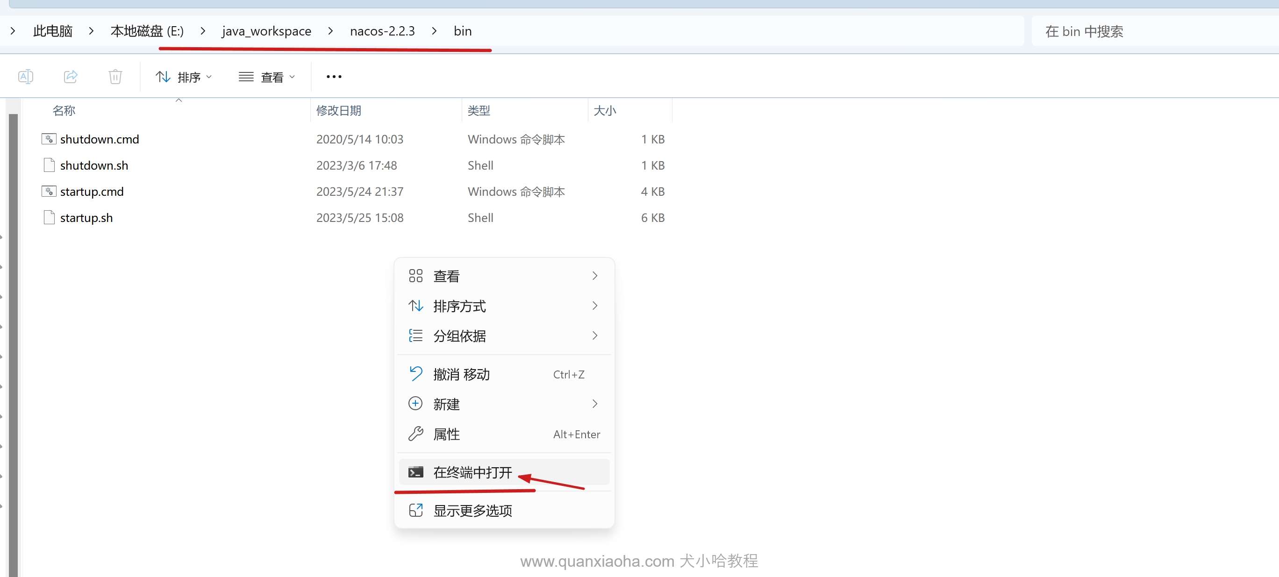Open the 查看 view dropdown in toolbar
The image size is (1279, 577).
coord(267,77)
